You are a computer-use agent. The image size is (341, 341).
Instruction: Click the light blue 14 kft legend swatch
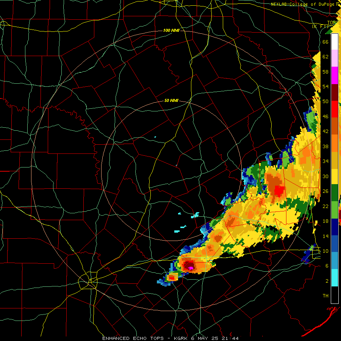click(x=335, y=261)
